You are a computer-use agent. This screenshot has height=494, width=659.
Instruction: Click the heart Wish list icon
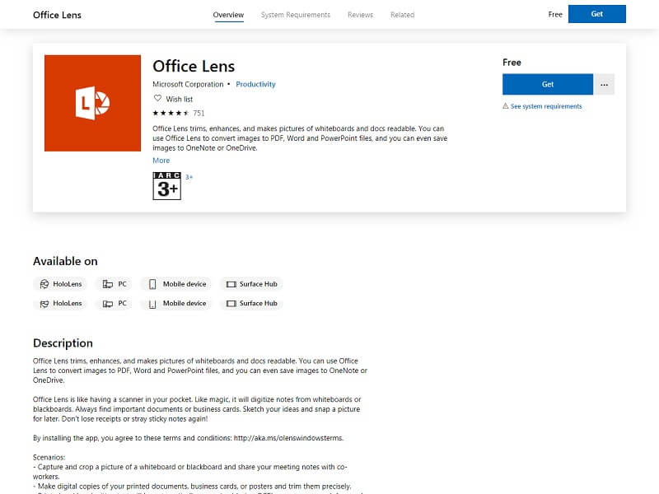pyautogui.click(x=157, y=98)
